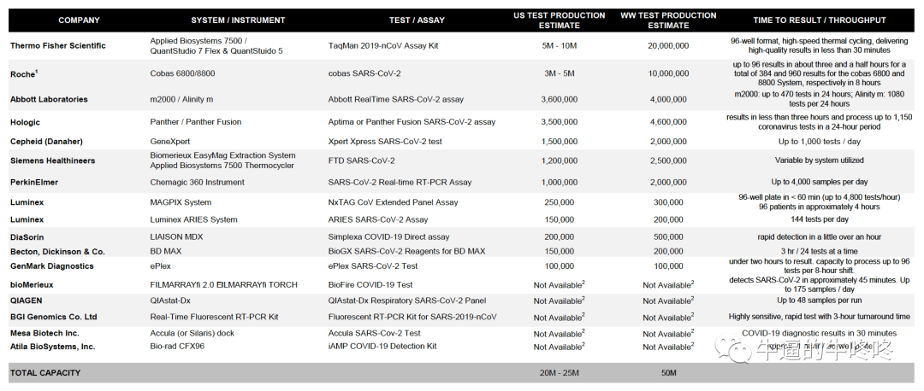Click the iAMP COVID-19 Detection Kit cell
Screen dimensions: 924x391
[382, 347]
